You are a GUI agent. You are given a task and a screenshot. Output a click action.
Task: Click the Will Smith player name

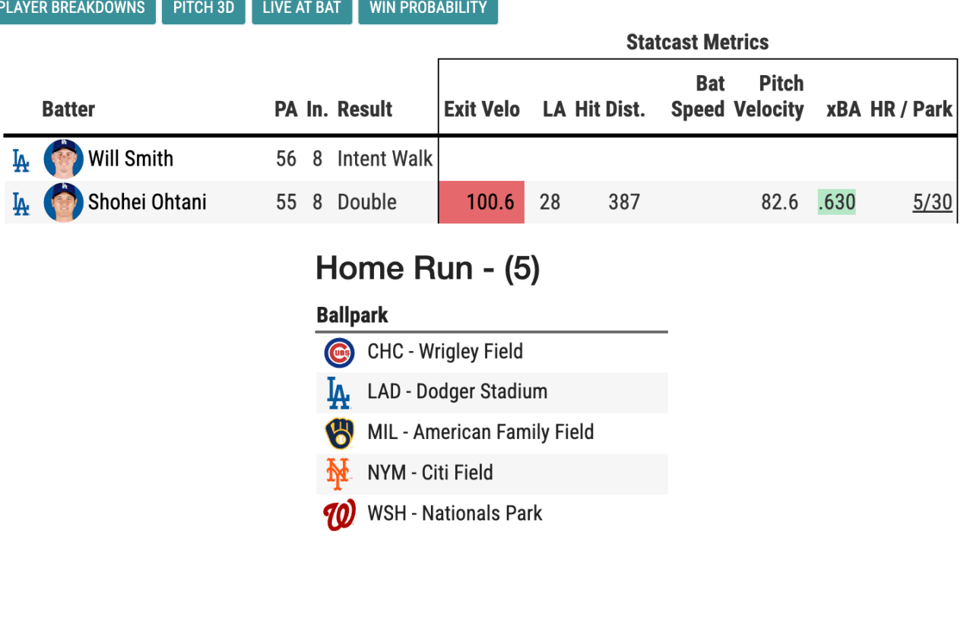pos(131,159)
